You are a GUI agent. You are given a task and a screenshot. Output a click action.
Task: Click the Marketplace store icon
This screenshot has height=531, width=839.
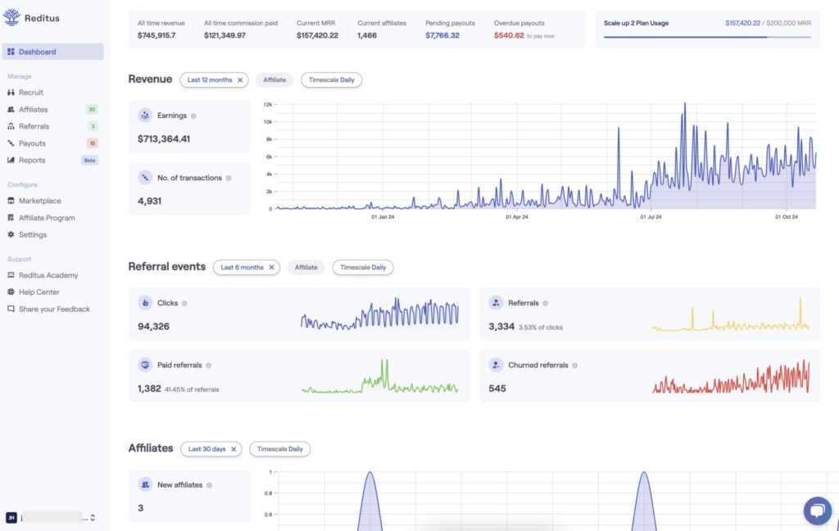click(x=11, y=201)
